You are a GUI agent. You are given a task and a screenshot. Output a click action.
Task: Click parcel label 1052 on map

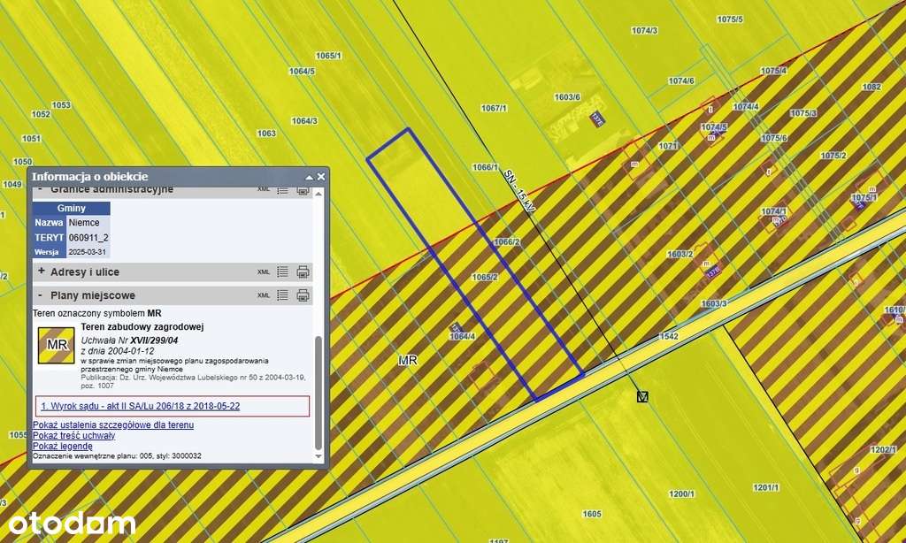click(x=41, y=114)
